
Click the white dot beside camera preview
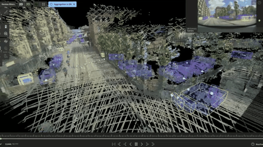(259, 21)
